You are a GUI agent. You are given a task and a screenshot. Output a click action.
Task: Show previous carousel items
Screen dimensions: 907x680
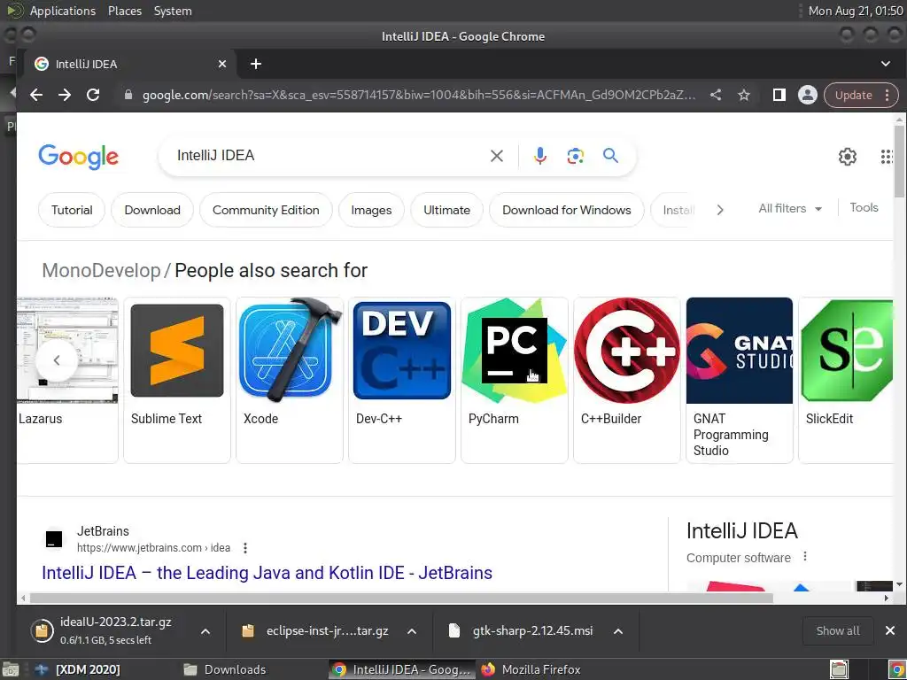tap(56, 360)
